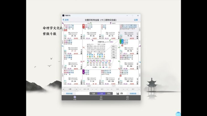
Task: Switch chart mode to 飞星
Action: point(94,93)
